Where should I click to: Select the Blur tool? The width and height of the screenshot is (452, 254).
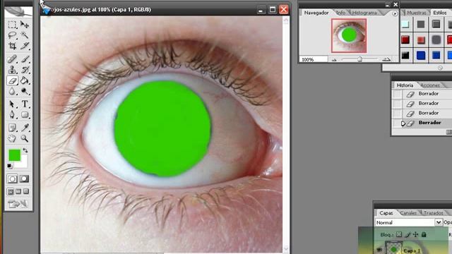click(12, 91)
